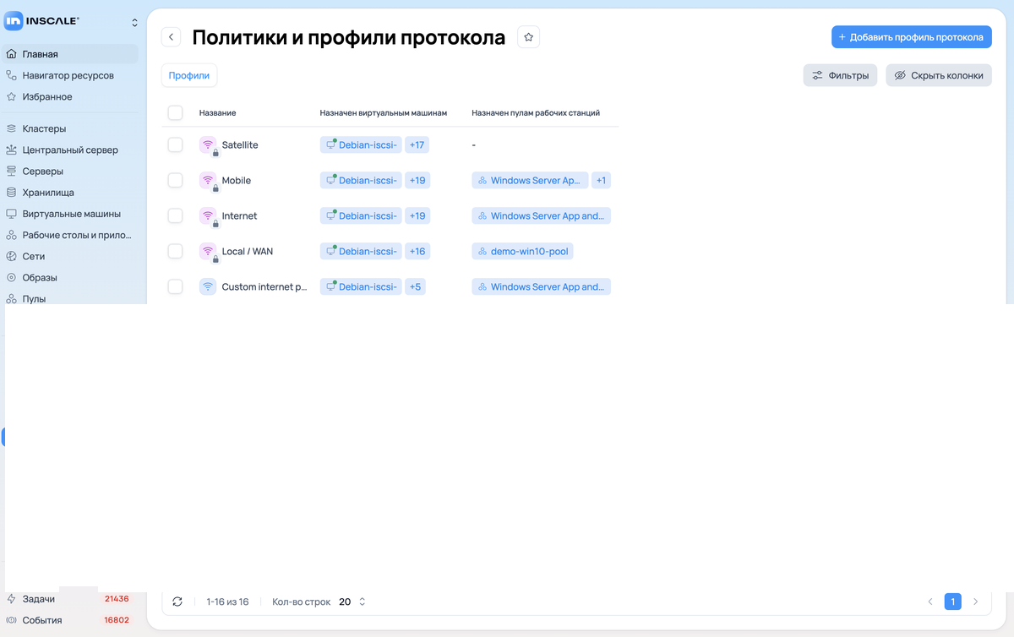Click the Mobile profile wifi icon

tap(208, 180)
